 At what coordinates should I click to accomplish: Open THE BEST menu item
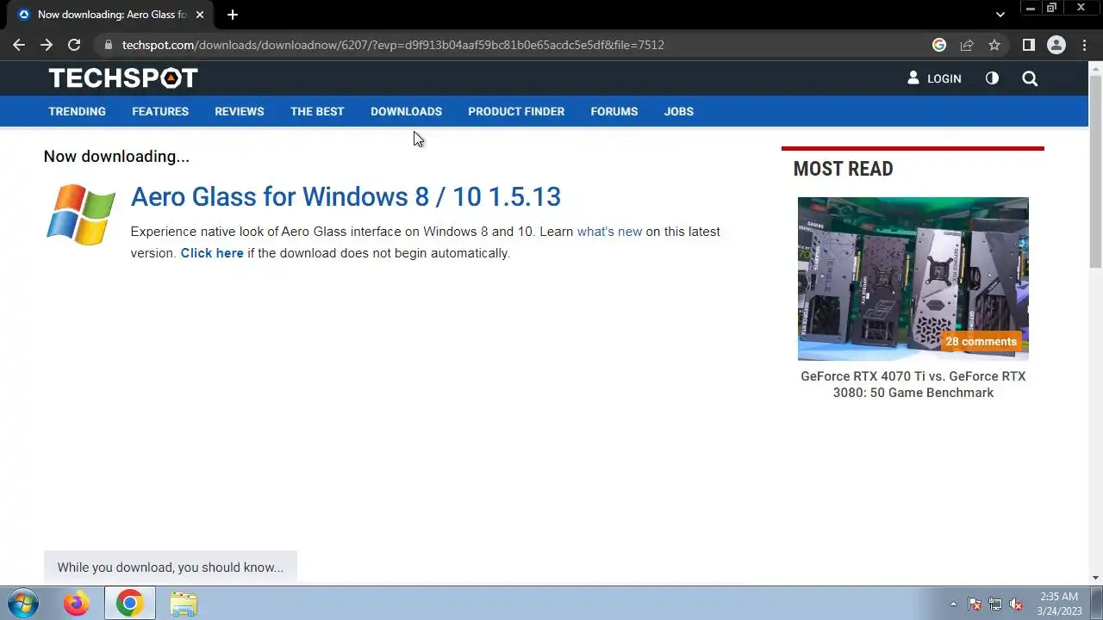[x=317, y=111]
